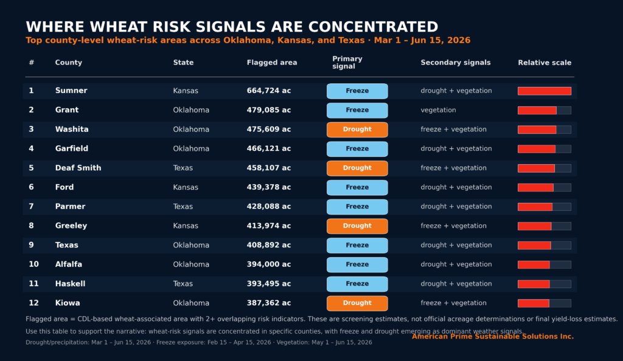This screenshot has width=623, height=361.
Task: Select the Primary signal column header
Action: 347,62
